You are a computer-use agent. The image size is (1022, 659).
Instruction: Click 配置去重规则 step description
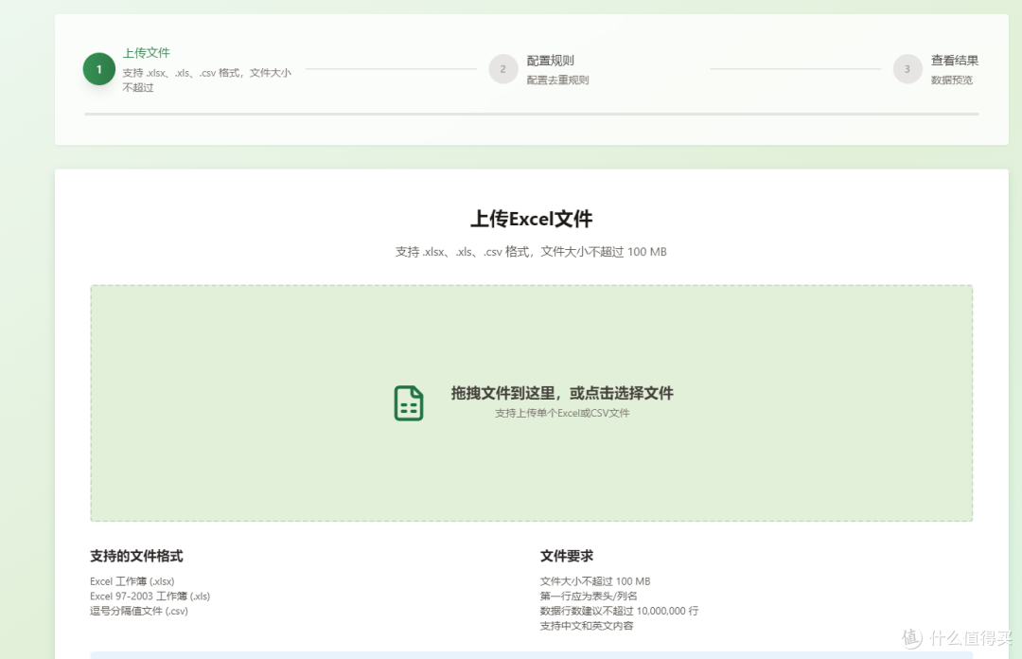(x=558, y=80)
